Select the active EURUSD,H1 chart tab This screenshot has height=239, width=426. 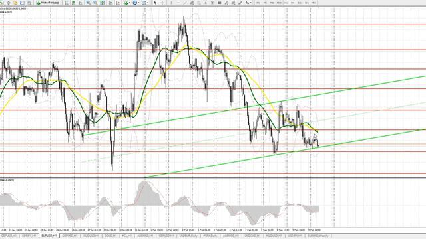tap(49, 236)
